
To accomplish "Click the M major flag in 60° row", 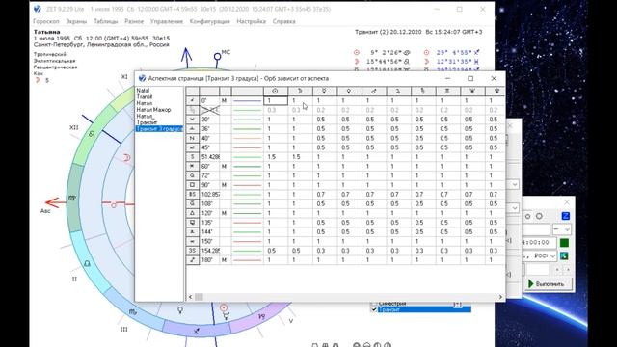I will 225,167.
